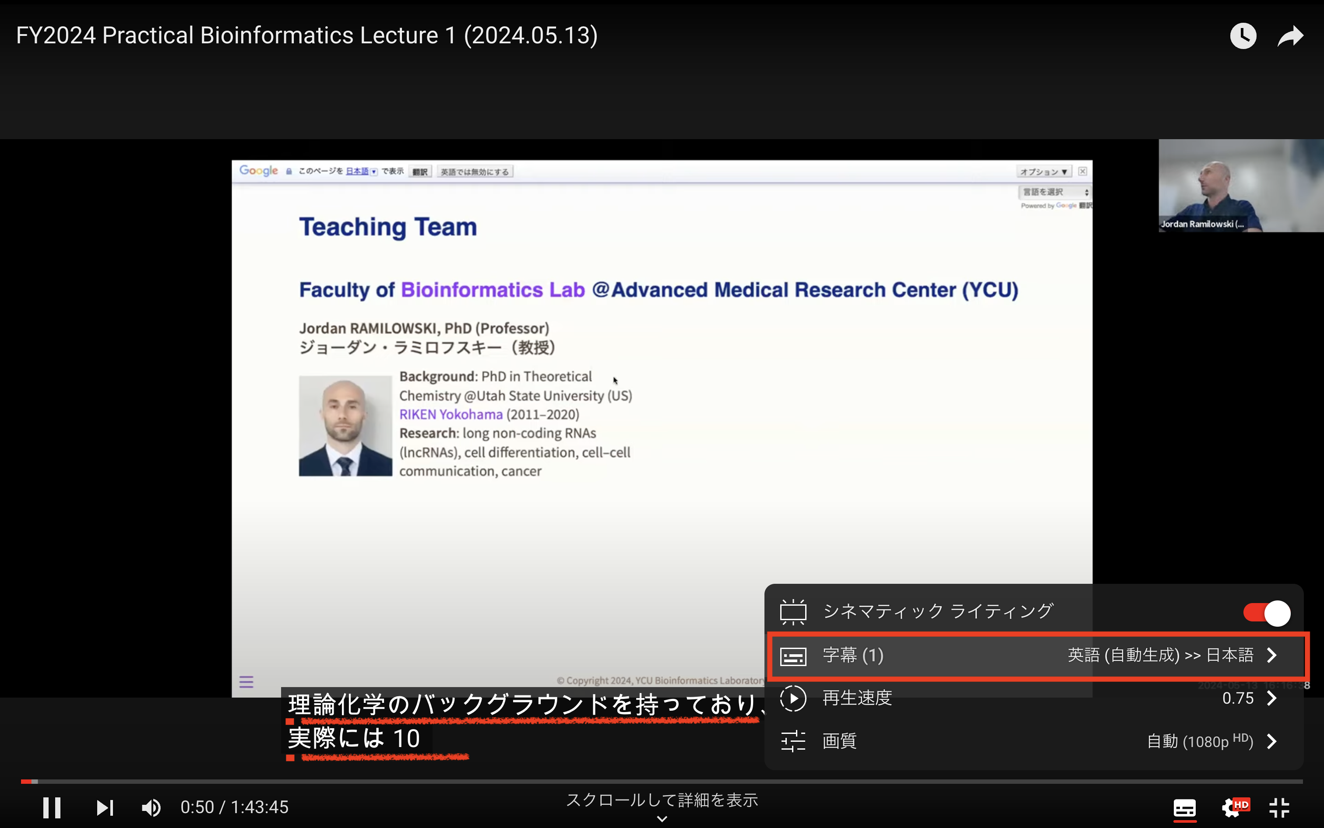This screenshot has height=828, width=1324.
Task: Pause the video playback
Action: 52,807
